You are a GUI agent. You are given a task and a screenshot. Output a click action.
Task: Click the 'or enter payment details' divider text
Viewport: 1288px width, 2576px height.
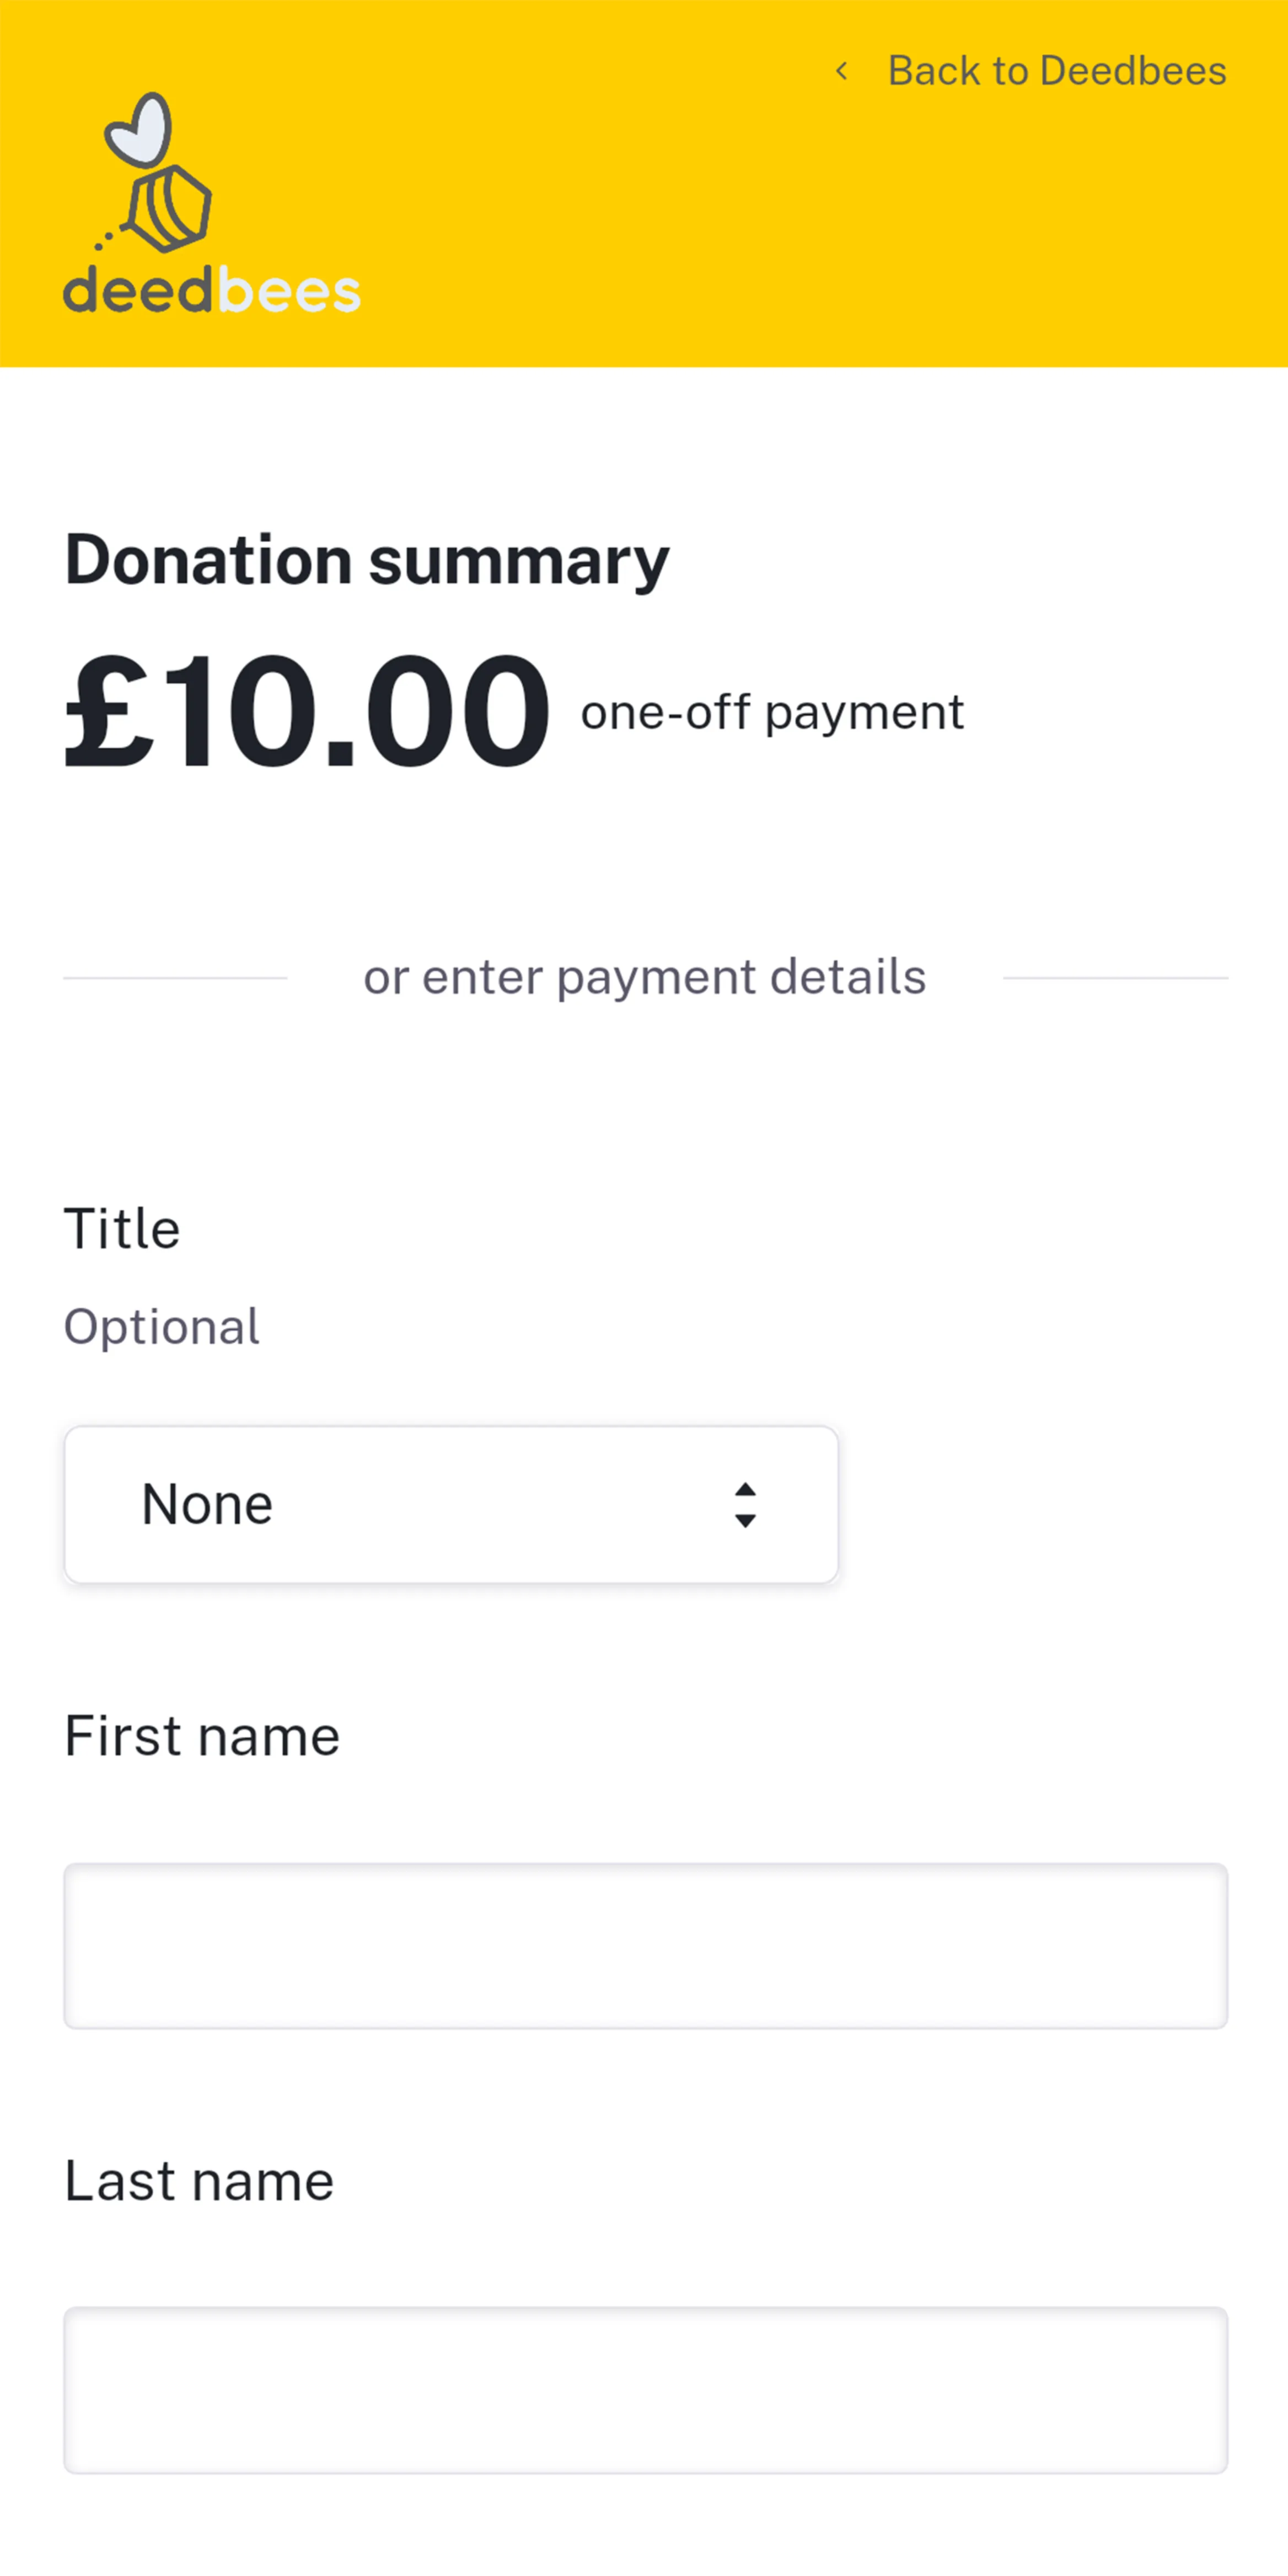(644, 977)
